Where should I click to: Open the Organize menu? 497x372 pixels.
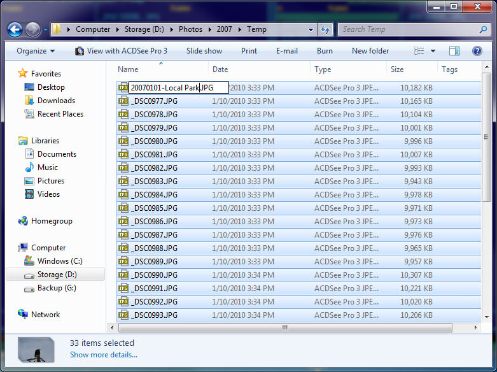click(36, 51)
